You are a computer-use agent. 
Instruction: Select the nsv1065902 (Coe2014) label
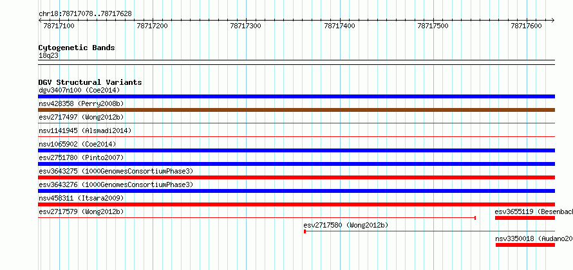pos(77,144)
